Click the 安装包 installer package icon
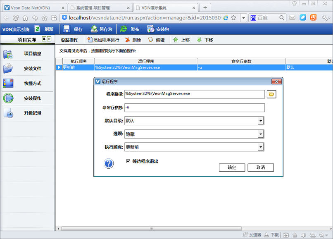The height and width of the screenshot is (239, 333). click(x=150, y=29)
